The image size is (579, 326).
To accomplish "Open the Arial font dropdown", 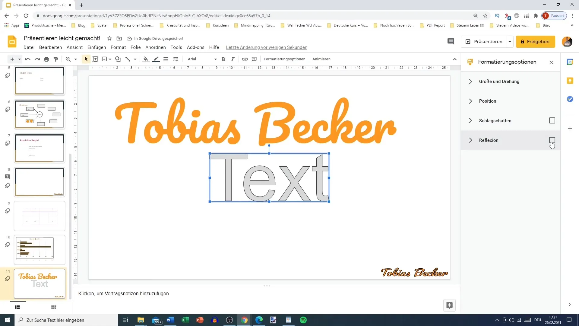I will 202,59.
